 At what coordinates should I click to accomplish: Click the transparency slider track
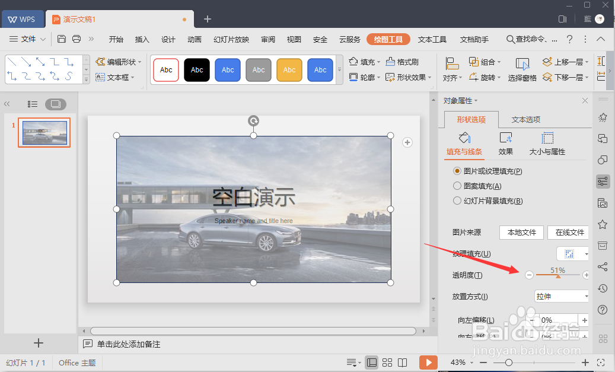pyautogui.click(x=557, y=275)
